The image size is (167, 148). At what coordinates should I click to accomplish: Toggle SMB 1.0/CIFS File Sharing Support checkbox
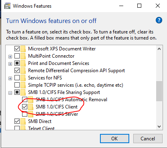[x=17, y=92]
